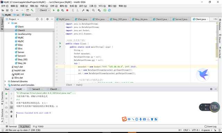222x133 pixels.
Task: Open the Event Log
Action: tap(211, 126)
